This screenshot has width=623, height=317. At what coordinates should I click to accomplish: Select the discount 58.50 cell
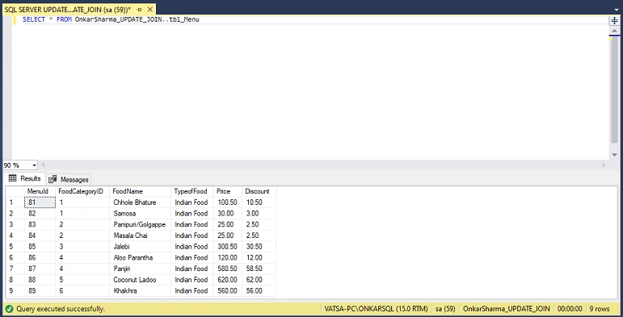(x=259, y=269)
